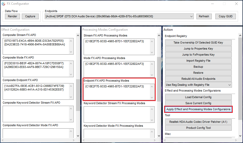Click scroll-down arrow inside Stream FX APO Processing Modes box

point(152,52)
